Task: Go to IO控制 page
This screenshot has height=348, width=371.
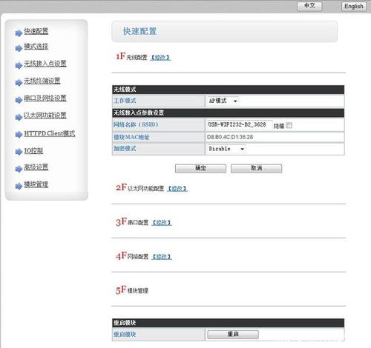Action: 33,150
